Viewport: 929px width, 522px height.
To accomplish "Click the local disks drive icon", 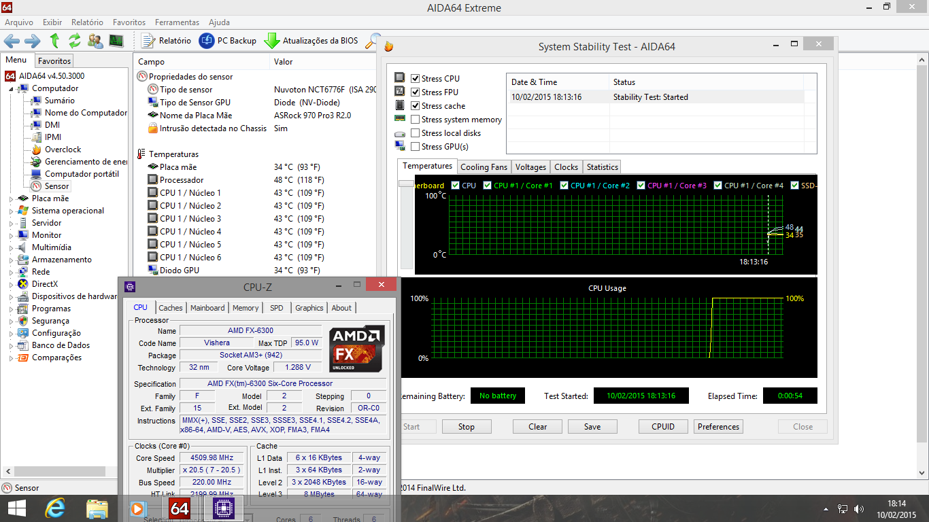I will tap(400, 133).
